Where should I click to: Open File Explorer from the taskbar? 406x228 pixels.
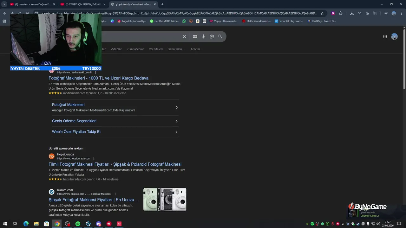(x=36, y=224)
